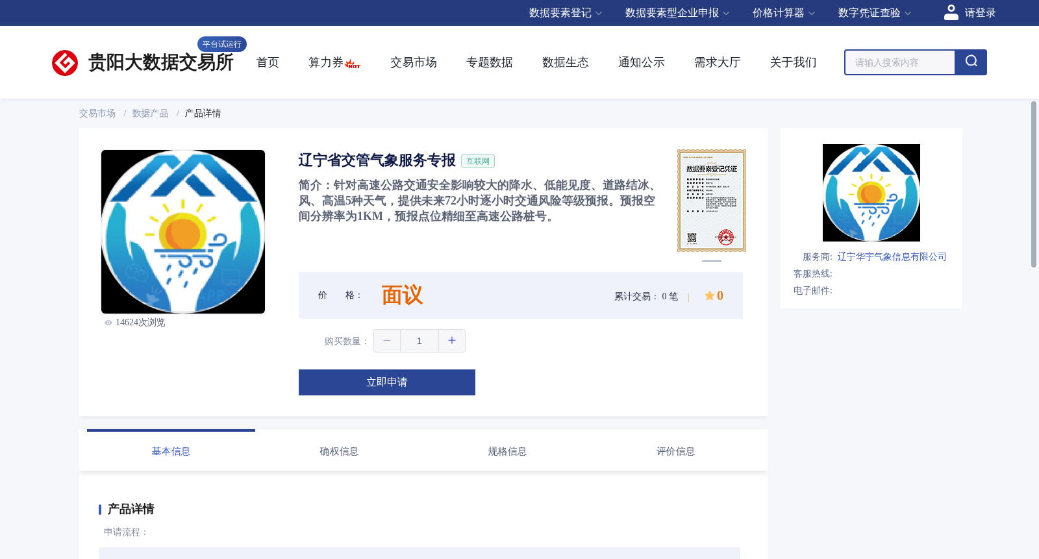Click breadcrumb link 交易市场
The width and height of the screenshot is (1039, 559).
click(x=97, y=114)
